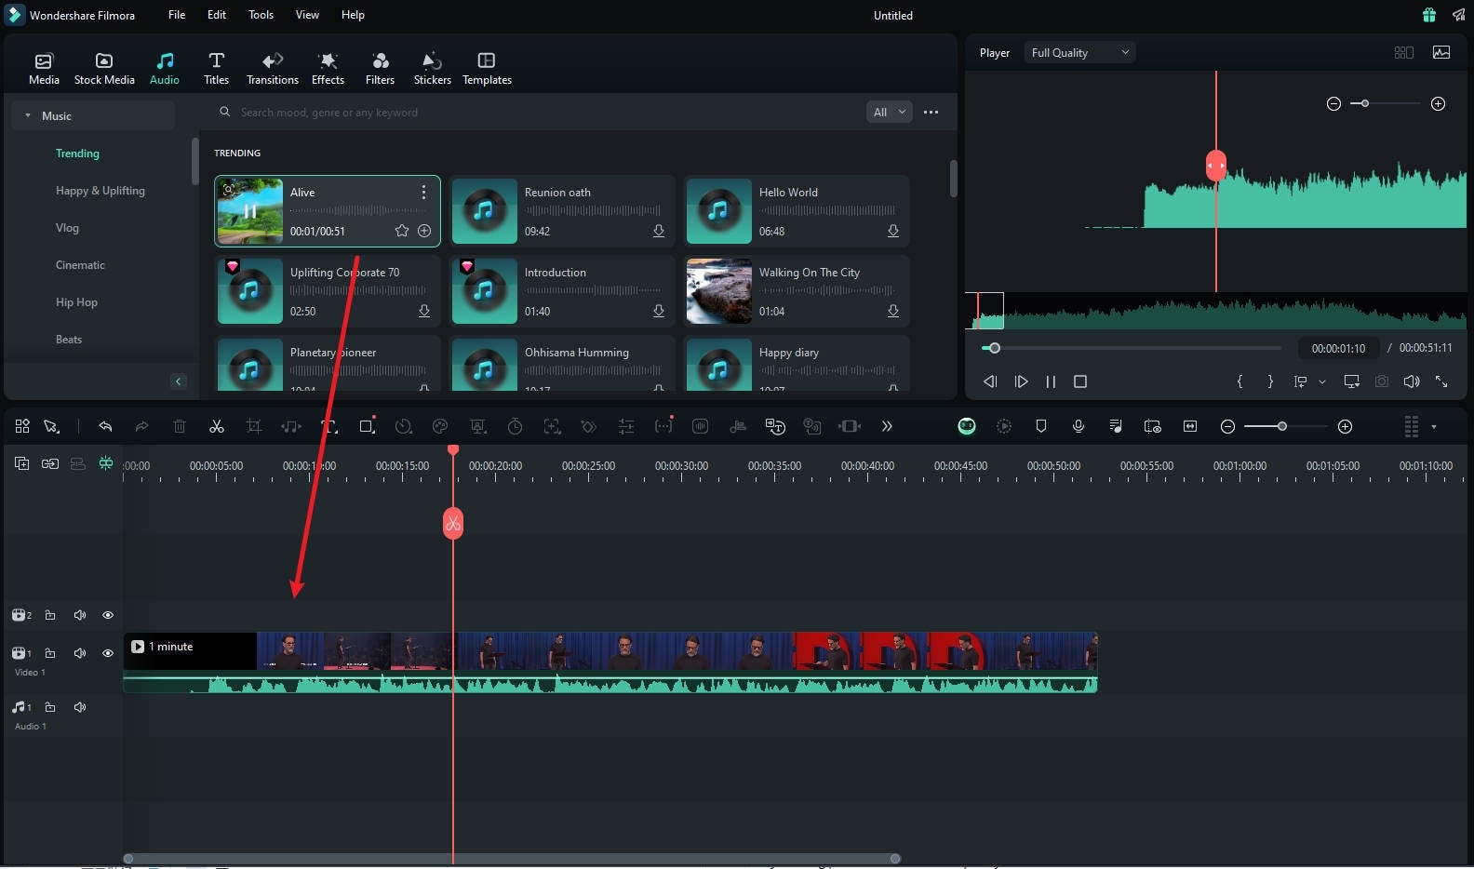Screen dimensions: 1474x869
Task: Open the duration timer tool in toolbar
Action: pyautogui.click(x=515, y=426)
